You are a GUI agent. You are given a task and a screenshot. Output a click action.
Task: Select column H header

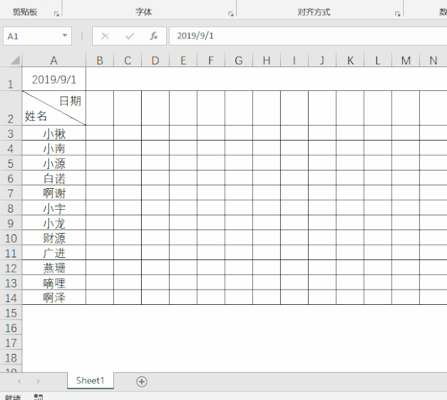(x=267, y=61)
